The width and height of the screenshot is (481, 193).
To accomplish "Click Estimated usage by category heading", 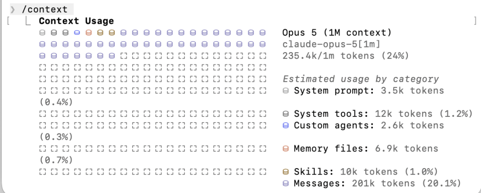I will (361, 79).
